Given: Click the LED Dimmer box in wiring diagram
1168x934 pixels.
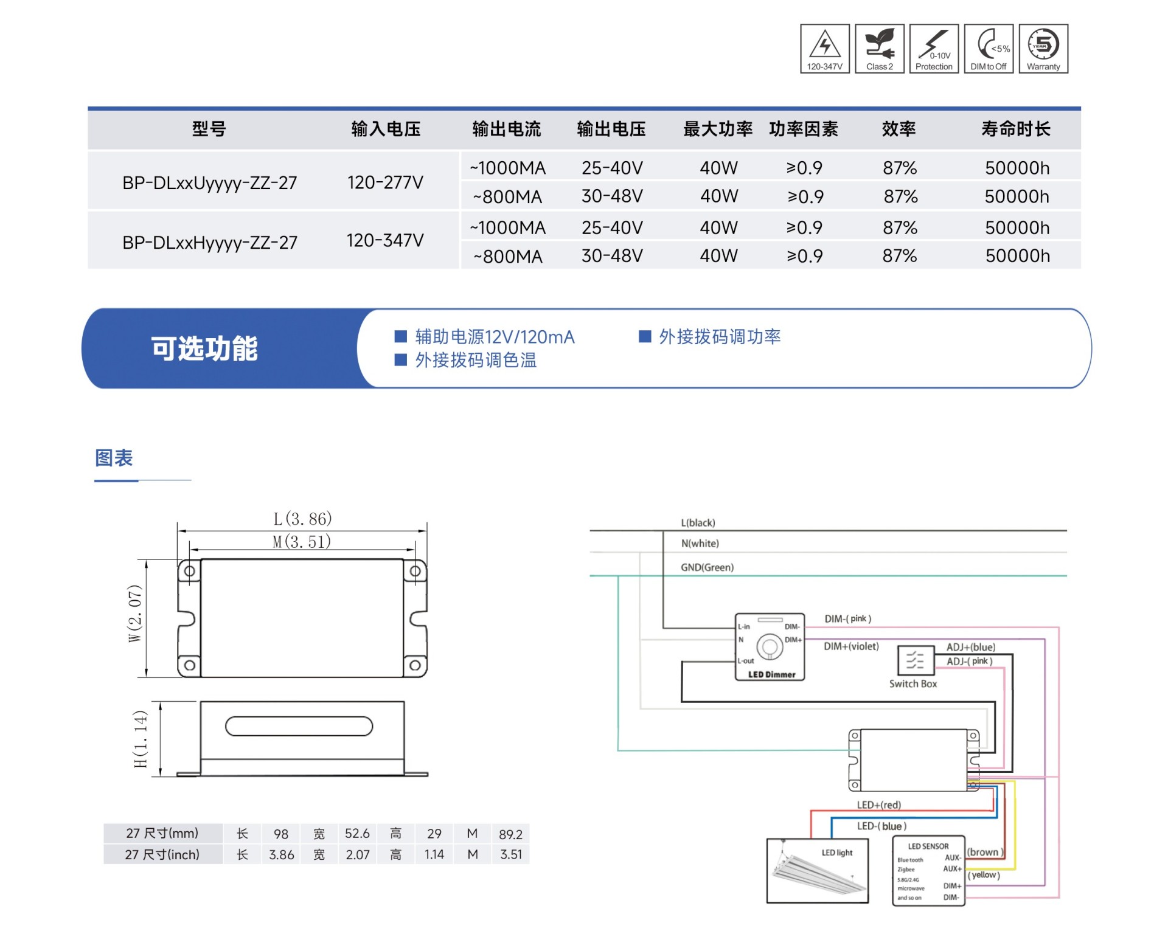Looking at the screenshot, I should tap(770, 646).
